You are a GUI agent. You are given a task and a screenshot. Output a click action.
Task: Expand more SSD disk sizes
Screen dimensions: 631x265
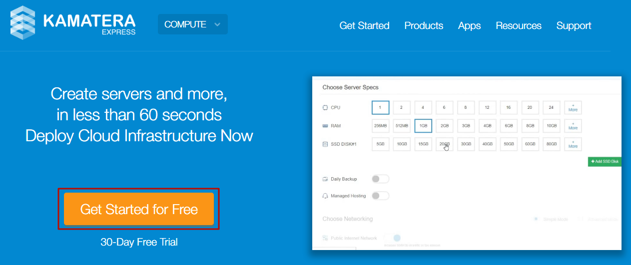click(x=573, y=144)
